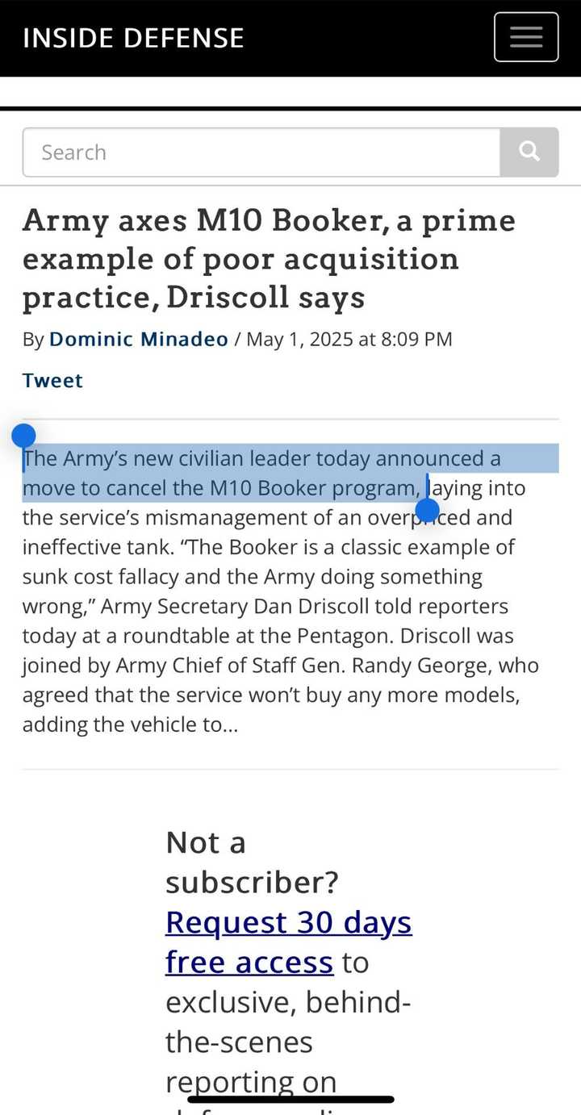581x1115 pixels.
Task: Click the magnifying glass search button
Action: (x=529, y=152)
